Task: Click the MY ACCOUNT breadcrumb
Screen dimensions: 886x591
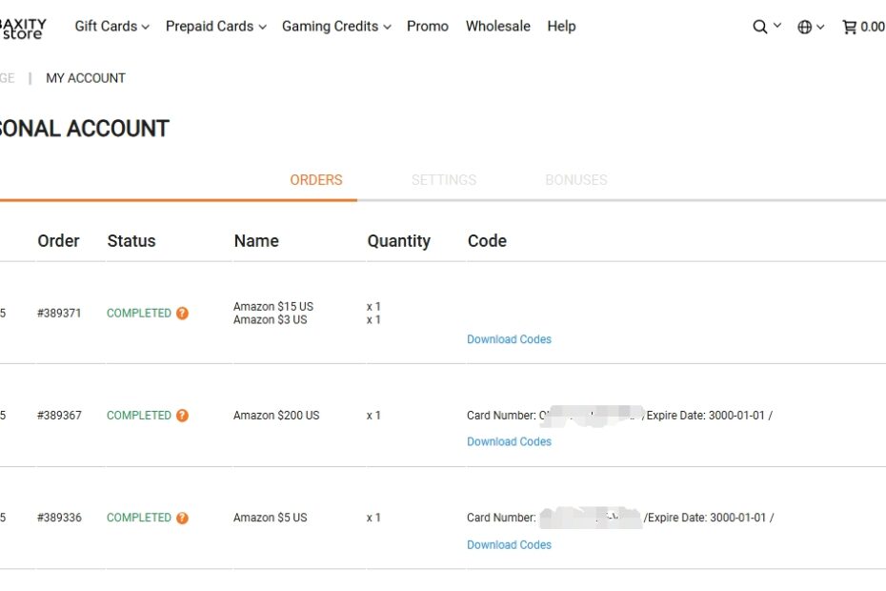Action: click(86, 78)
